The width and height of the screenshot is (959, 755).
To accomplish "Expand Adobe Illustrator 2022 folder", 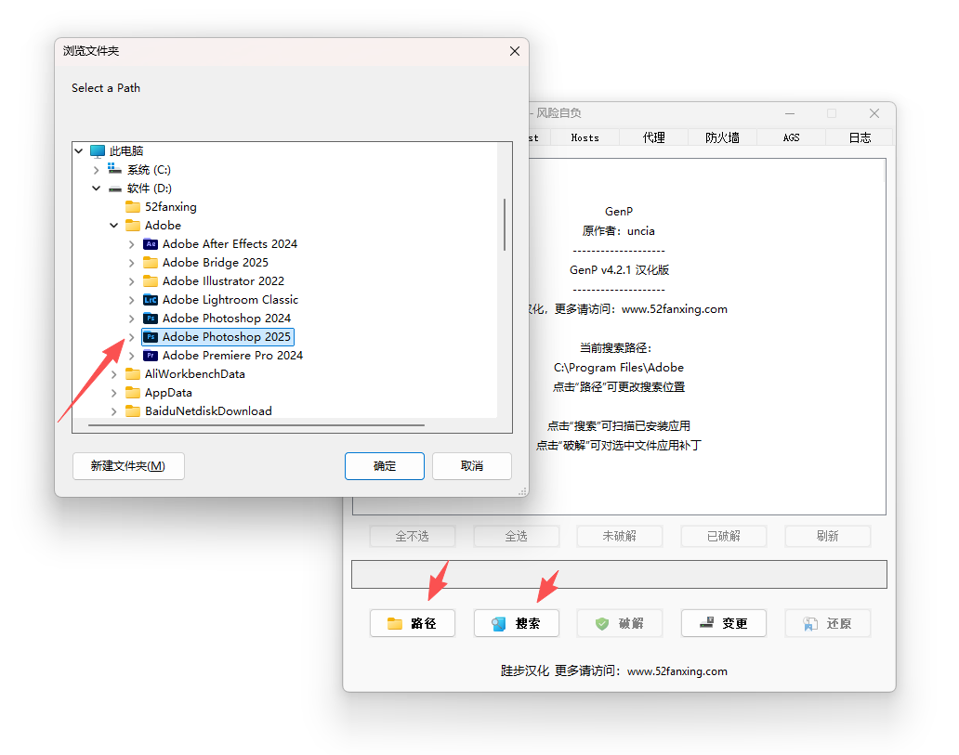I will coord(132,281).
